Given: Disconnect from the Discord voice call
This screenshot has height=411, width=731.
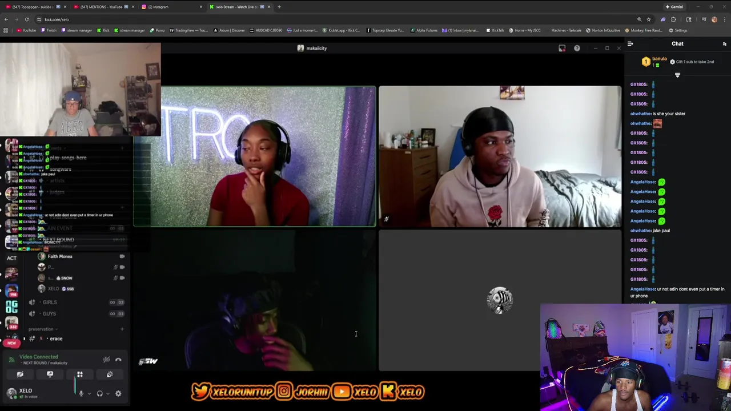Looking at the screenshot, I should point(118,360).
